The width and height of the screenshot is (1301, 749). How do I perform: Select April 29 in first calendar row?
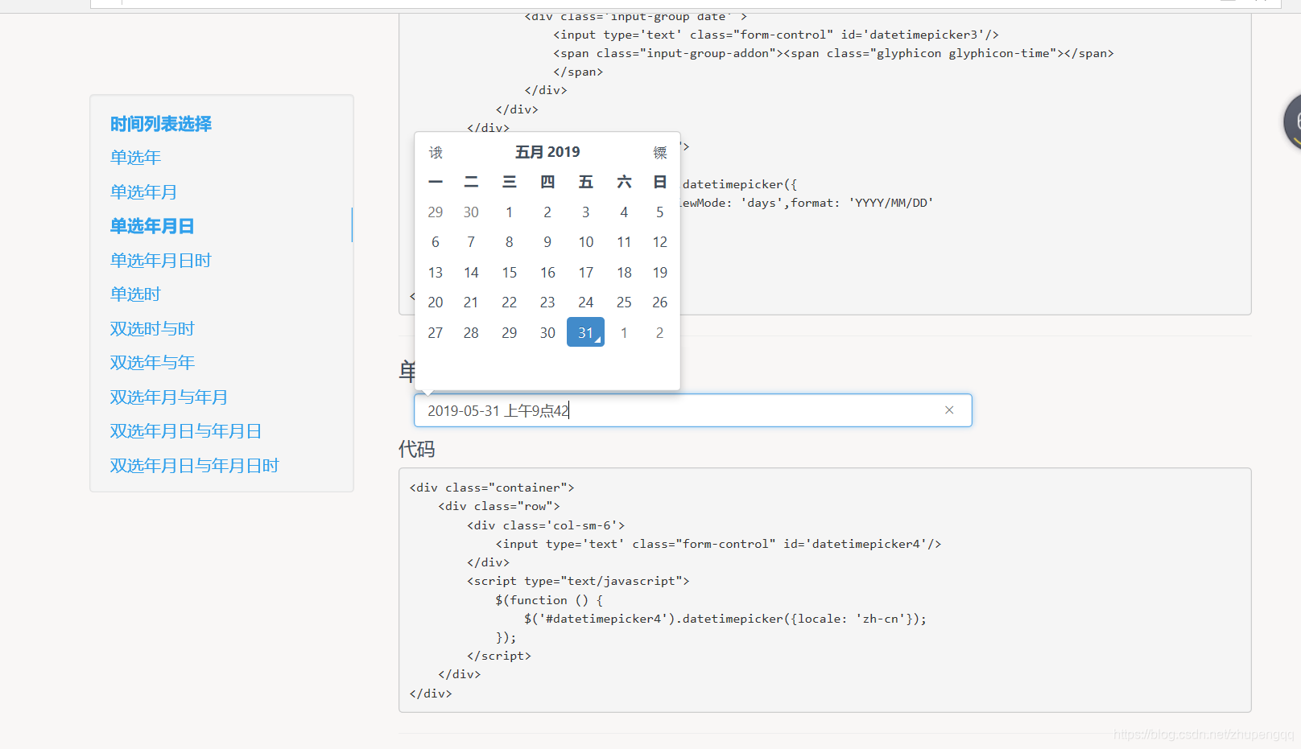pyautogui.click(x=436, y=212)
